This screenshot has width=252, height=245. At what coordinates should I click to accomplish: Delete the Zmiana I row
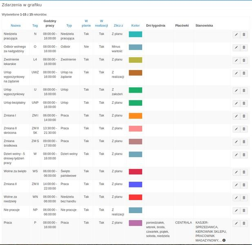coord(244,116)
